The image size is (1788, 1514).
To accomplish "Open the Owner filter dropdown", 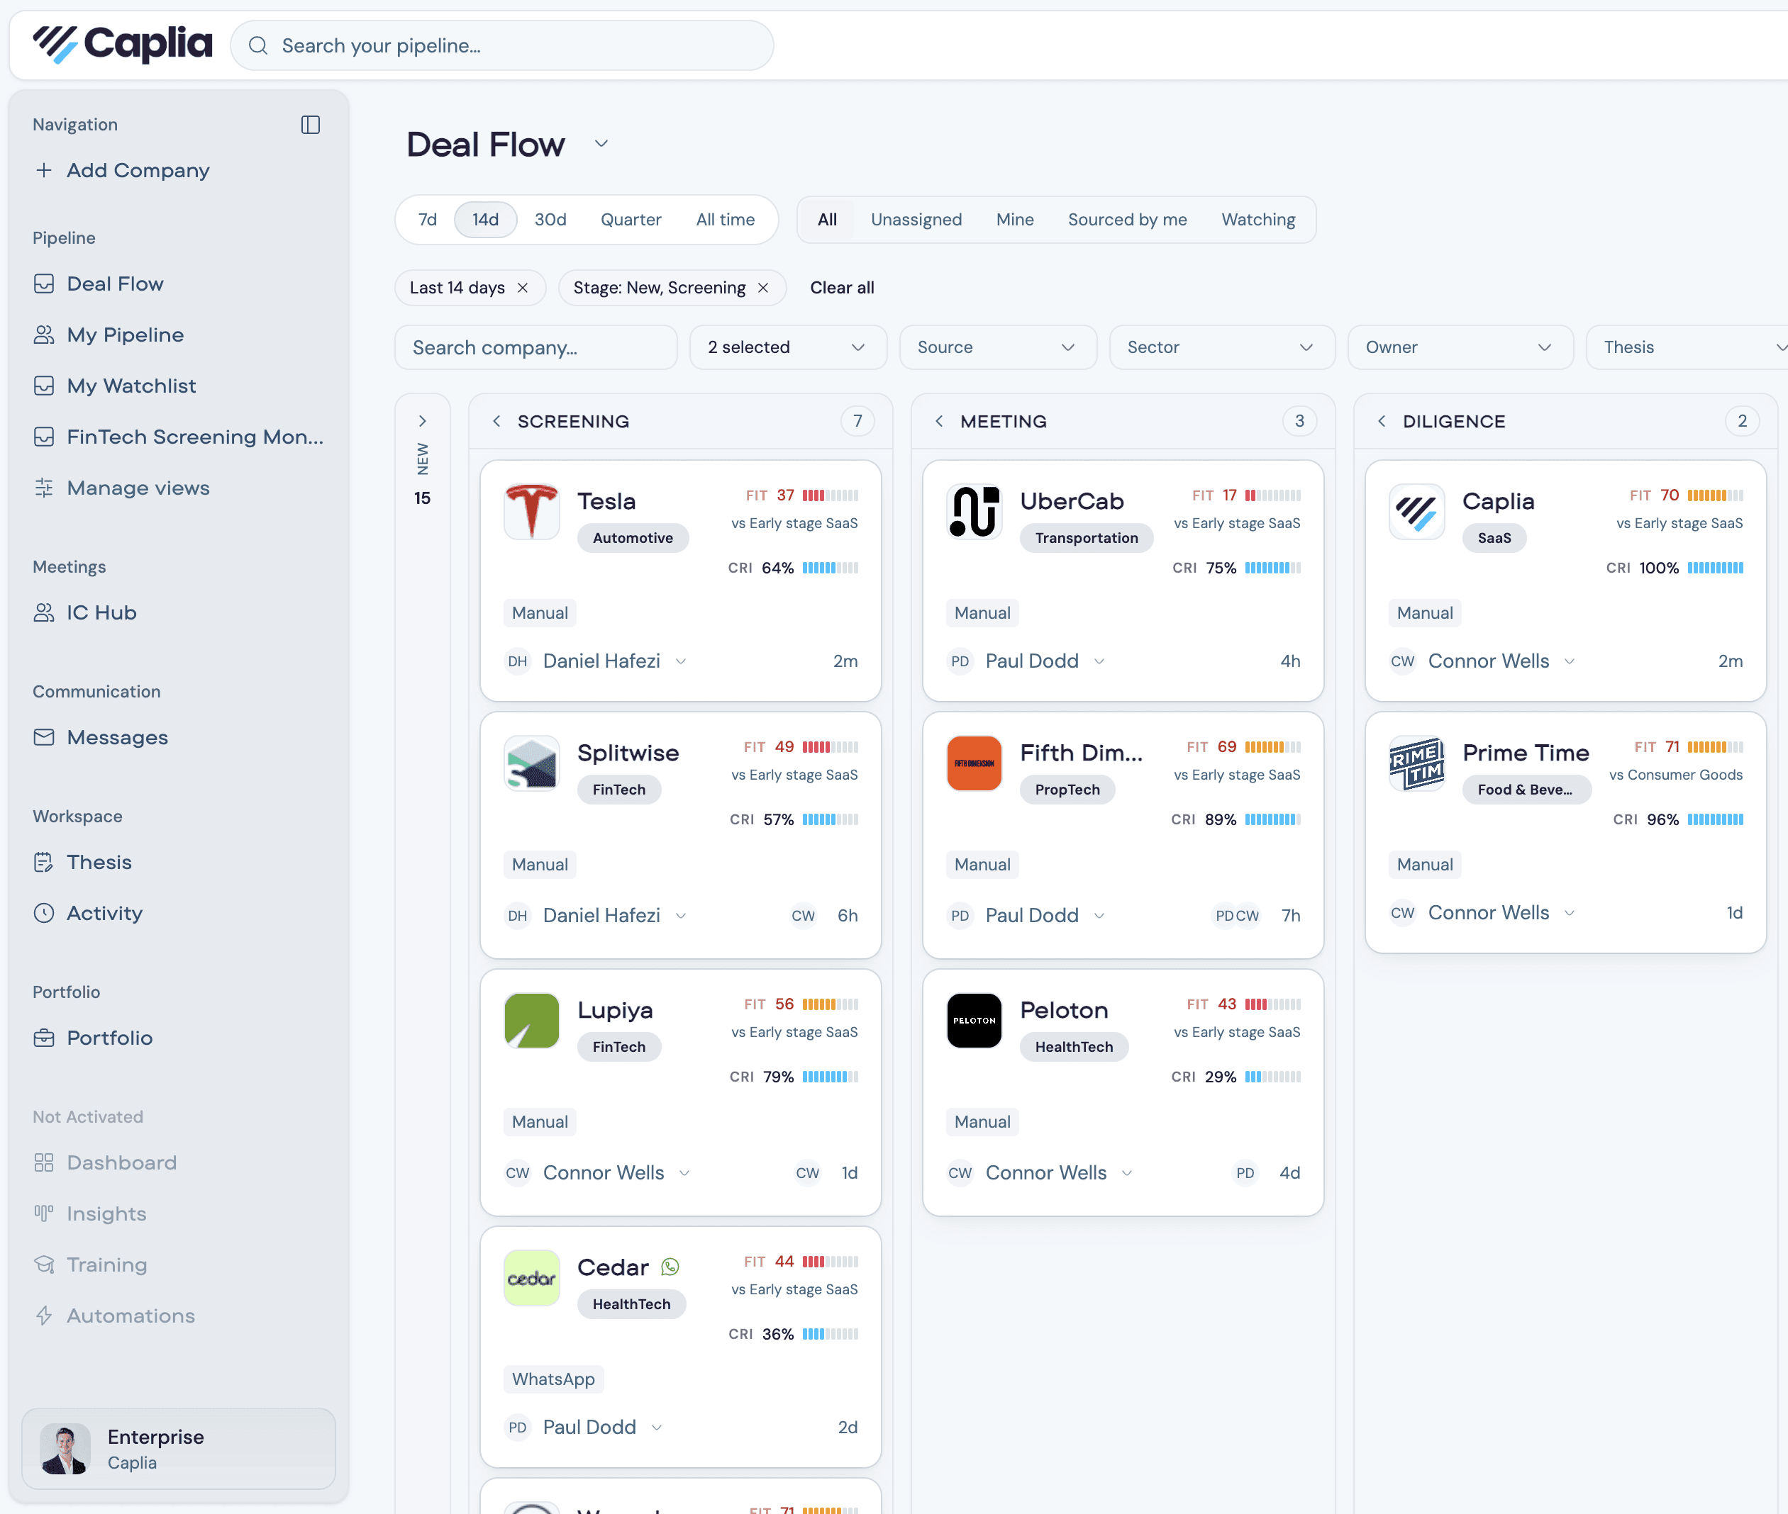I will click(x=1460, y=347).
